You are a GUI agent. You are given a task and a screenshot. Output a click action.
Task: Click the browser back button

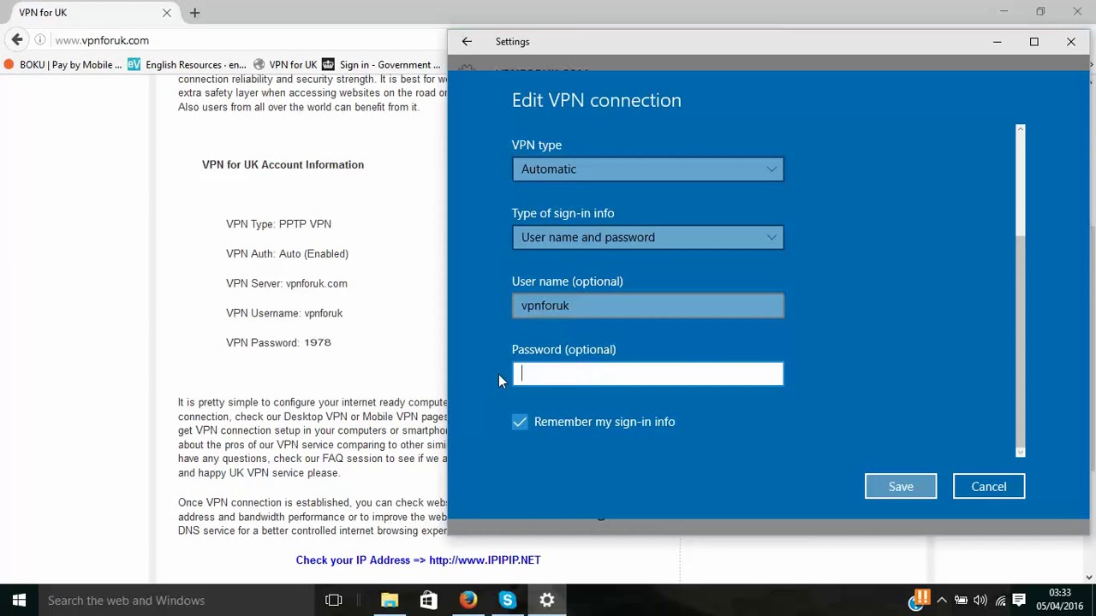tap(17, 40)
